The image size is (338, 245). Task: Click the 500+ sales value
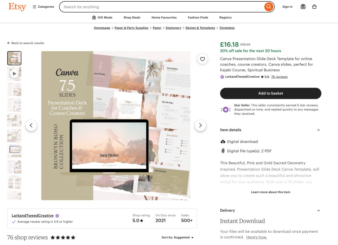click(187, 221)
